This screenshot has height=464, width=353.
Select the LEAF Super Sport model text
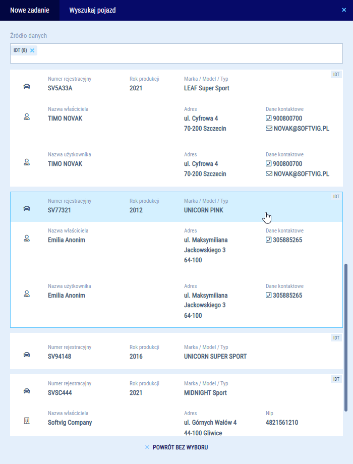207,88
